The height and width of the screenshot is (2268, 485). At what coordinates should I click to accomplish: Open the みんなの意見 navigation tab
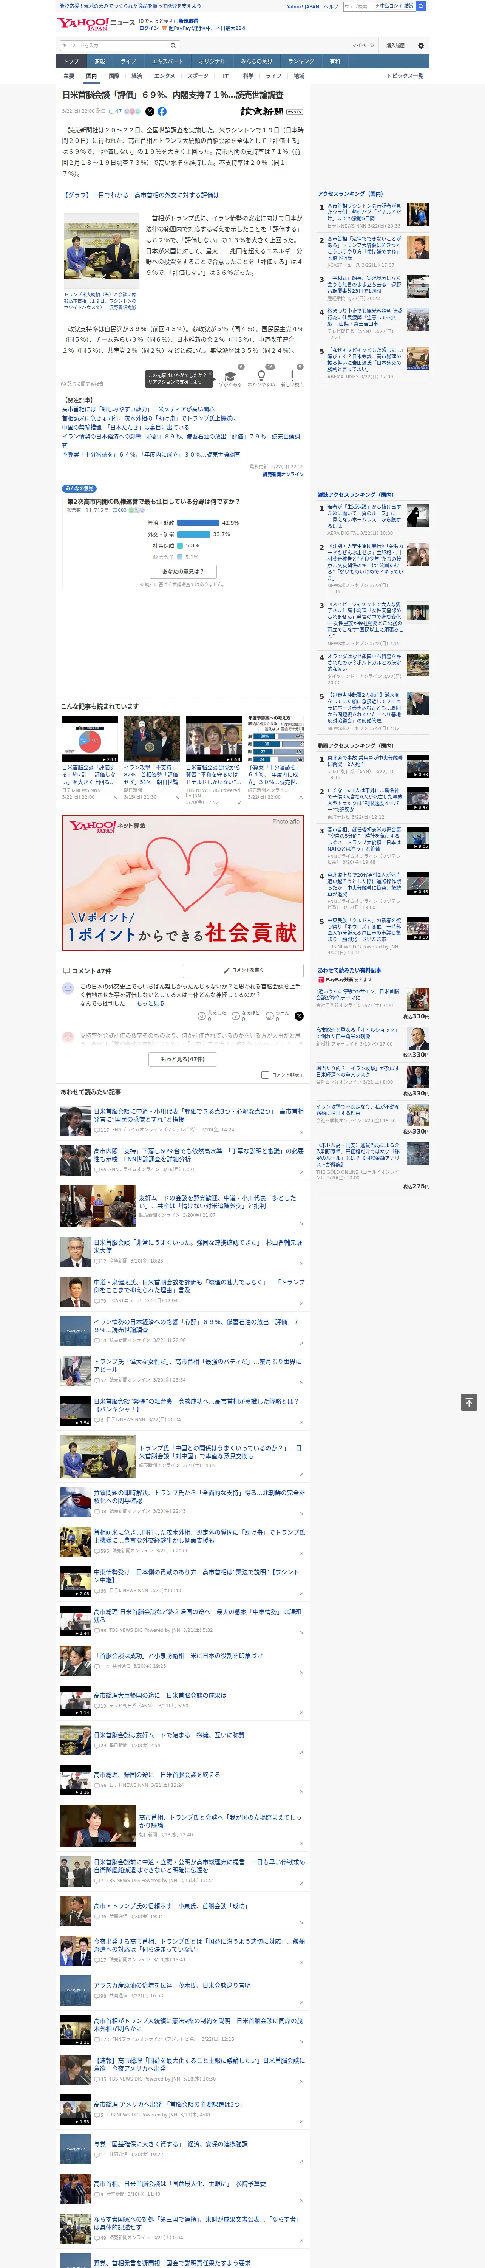(x=257, y=61)
